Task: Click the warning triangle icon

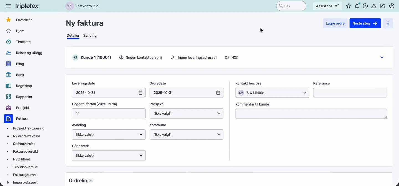Action: pyautogui.click(x=374, y=6)
